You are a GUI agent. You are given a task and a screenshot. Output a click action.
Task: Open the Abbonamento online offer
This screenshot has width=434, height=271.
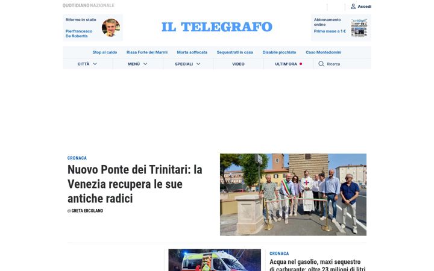tap(327, 22)
